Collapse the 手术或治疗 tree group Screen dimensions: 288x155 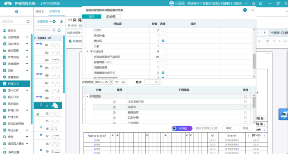click(88, 51)
